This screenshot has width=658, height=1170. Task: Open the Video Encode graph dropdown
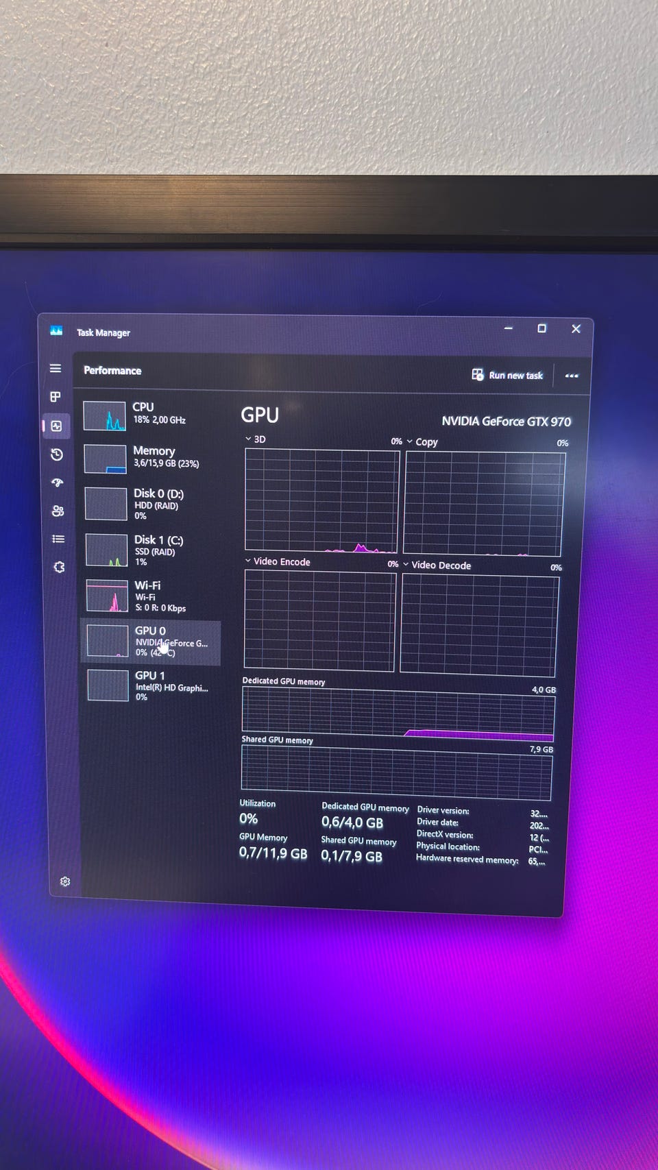(278, 561)
